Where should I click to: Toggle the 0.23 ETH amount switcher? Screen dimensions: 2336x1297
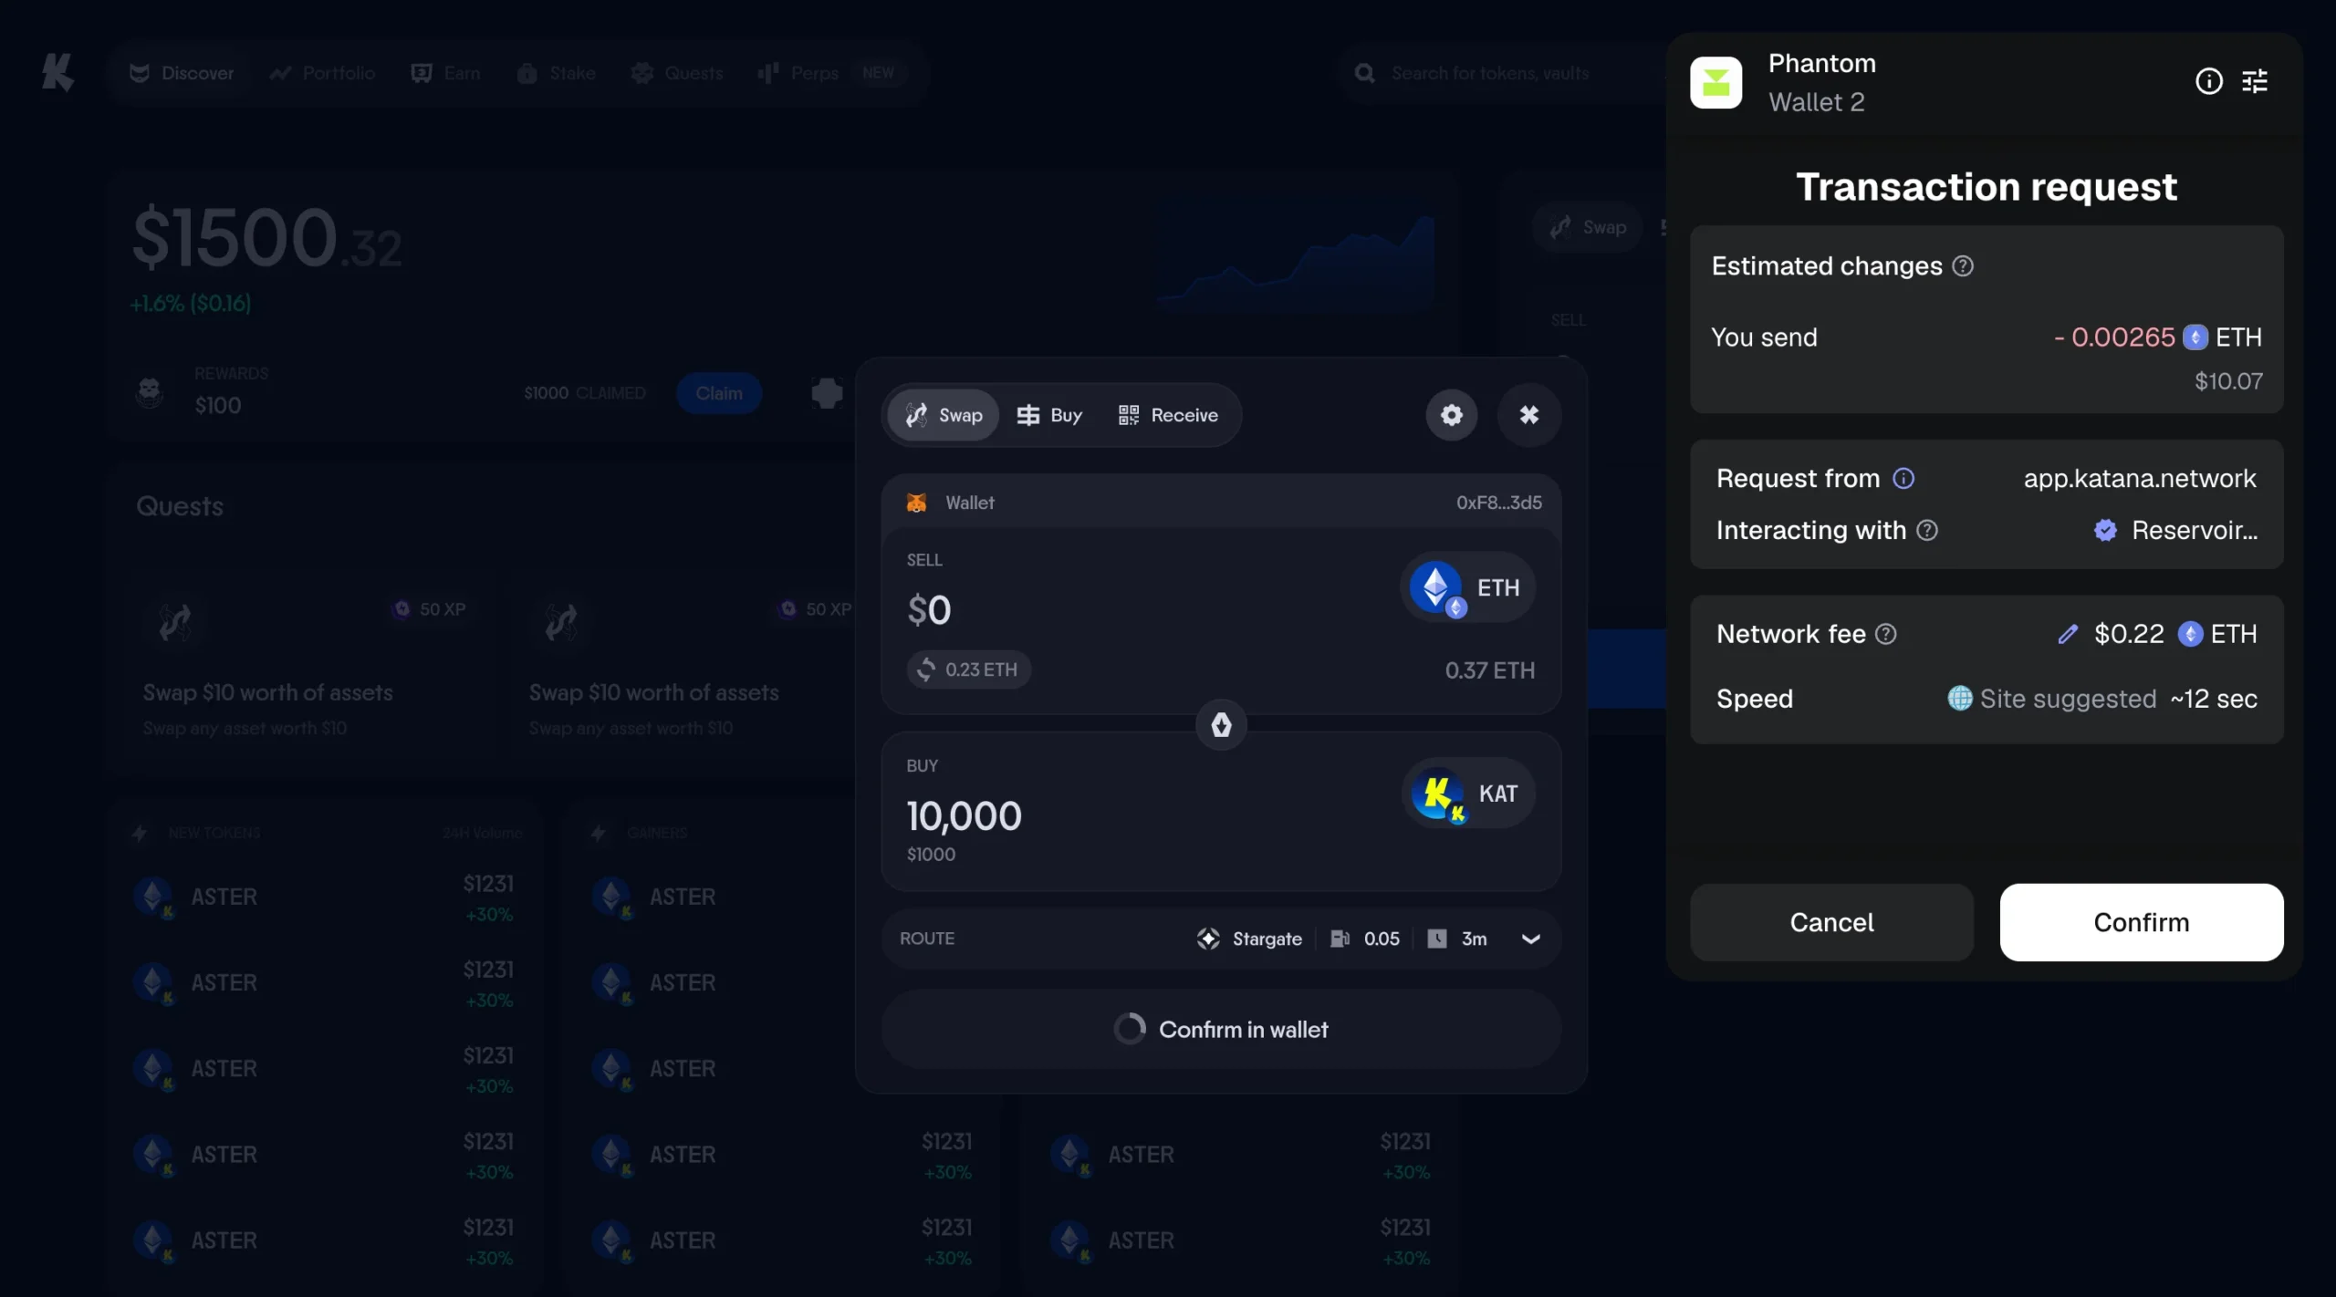point(968,669)
